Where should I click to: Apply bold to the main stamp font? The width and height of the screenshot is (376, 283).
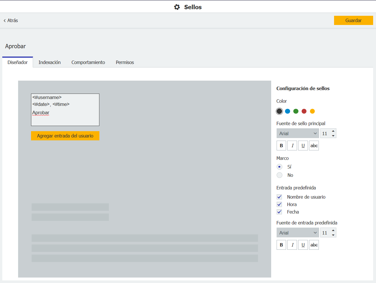pyautogui.click(x=281, y=146)
